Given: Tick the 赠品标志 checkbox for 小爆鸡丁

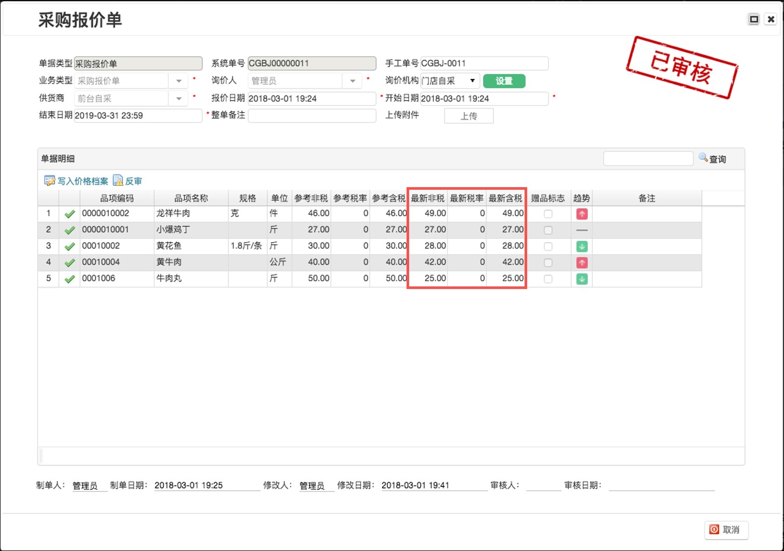Looking at the screenshot, I should (548, 230).
